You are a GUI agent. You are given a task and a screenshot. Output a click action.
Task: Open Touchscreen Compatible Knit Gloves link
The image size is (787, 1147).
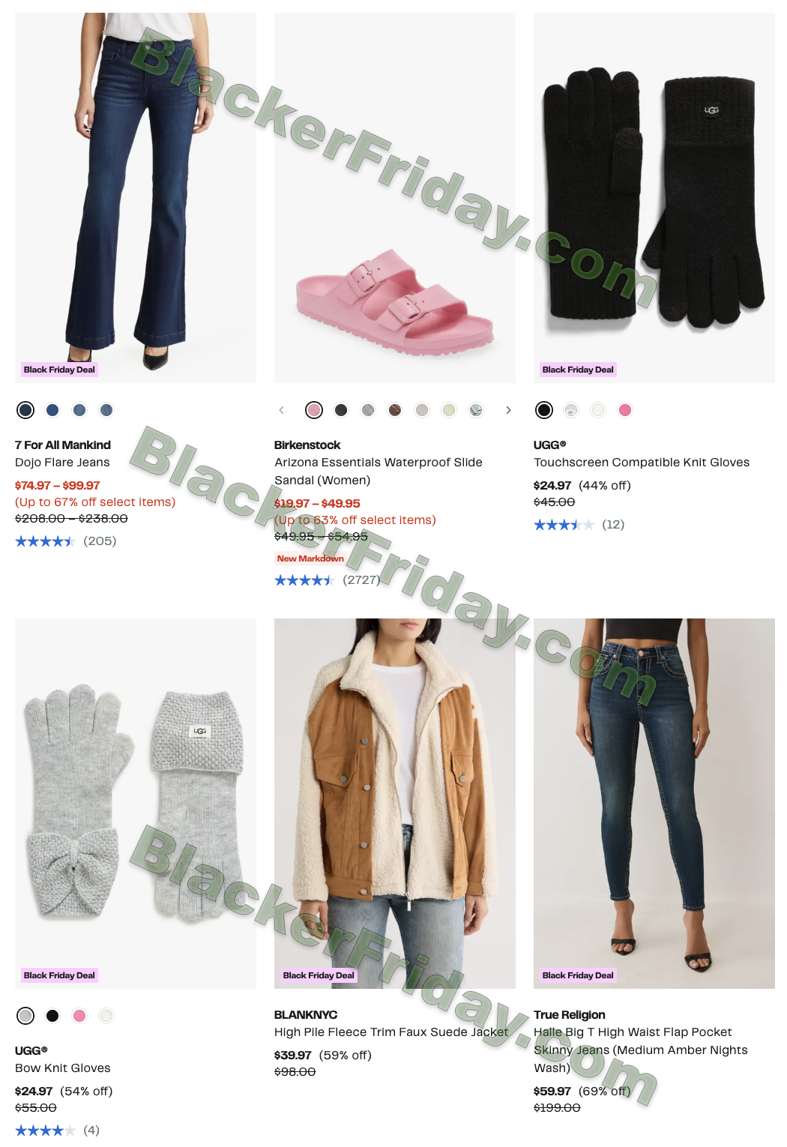click(642, 463)
